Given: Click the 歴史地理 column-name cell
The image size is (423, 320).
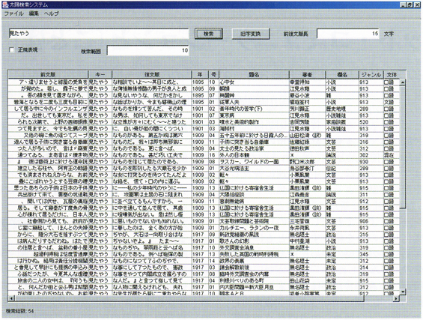Looking at the screenshot, I should [x=342, y=109].
